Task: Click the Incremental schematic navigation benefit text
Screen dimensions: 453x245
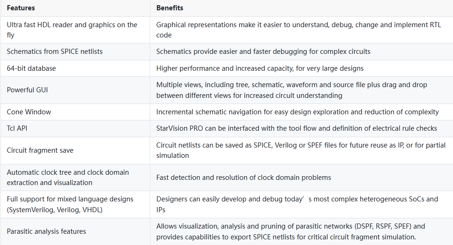Action: [x=297, y=112]
